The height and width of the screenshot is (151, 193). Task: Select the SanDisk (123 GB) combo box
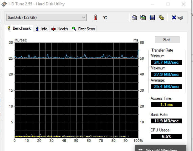point(46,18)
